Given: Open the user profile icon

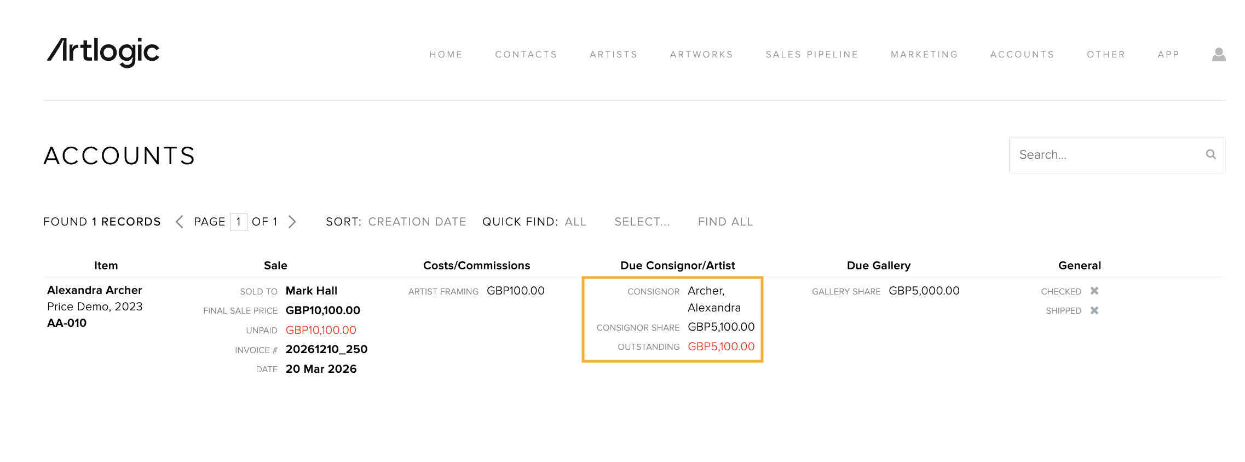Looking at the screenshot, I should tap(1218, 54).
